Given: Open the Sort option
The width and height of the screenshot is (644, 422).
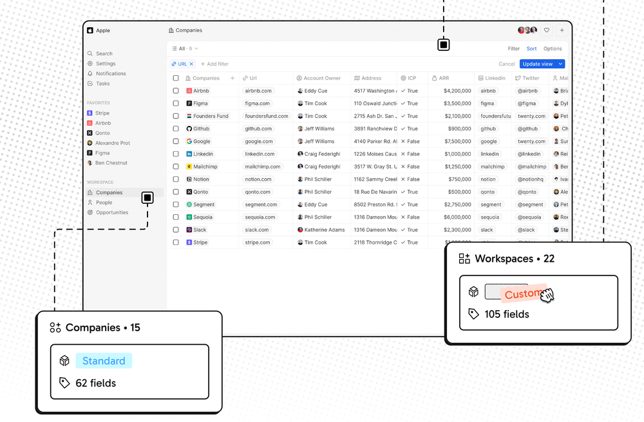Looking at the screenshot, I should (x=531, y=48).
